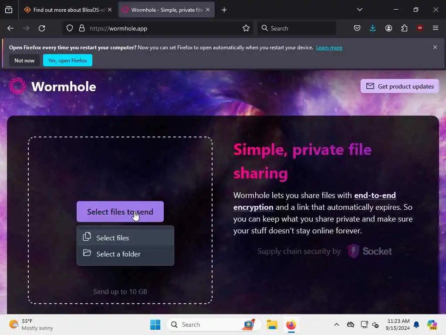Follow the Learn more link
Image resolution: width=446 pixels, height=335 pixels.
[329, 48]
